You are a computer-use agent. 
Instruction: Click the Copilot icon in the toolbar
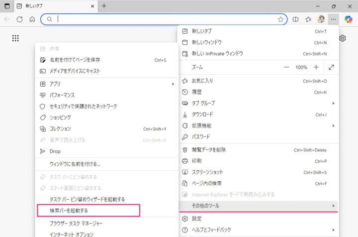click(x=349, y=19)
